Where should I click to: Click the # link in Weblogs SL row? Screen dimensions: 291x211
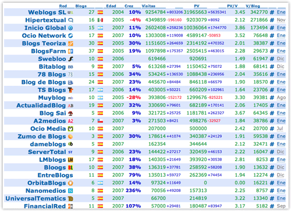coord(272,12)
